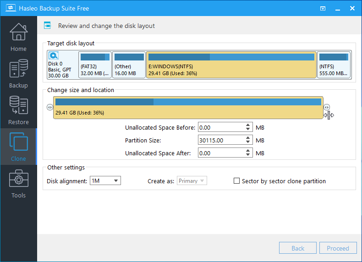
Task: Click the Disk 0 drive icon
Action: 54,56
